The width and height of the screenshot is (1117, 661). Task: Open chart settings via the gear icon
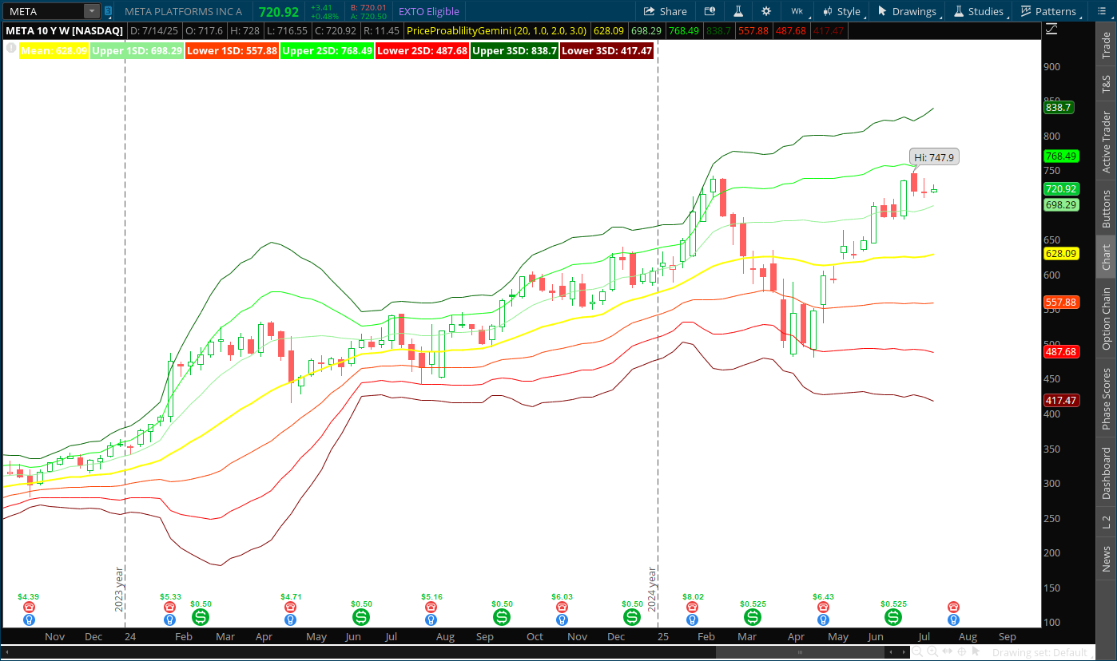(x=766, y=11)
